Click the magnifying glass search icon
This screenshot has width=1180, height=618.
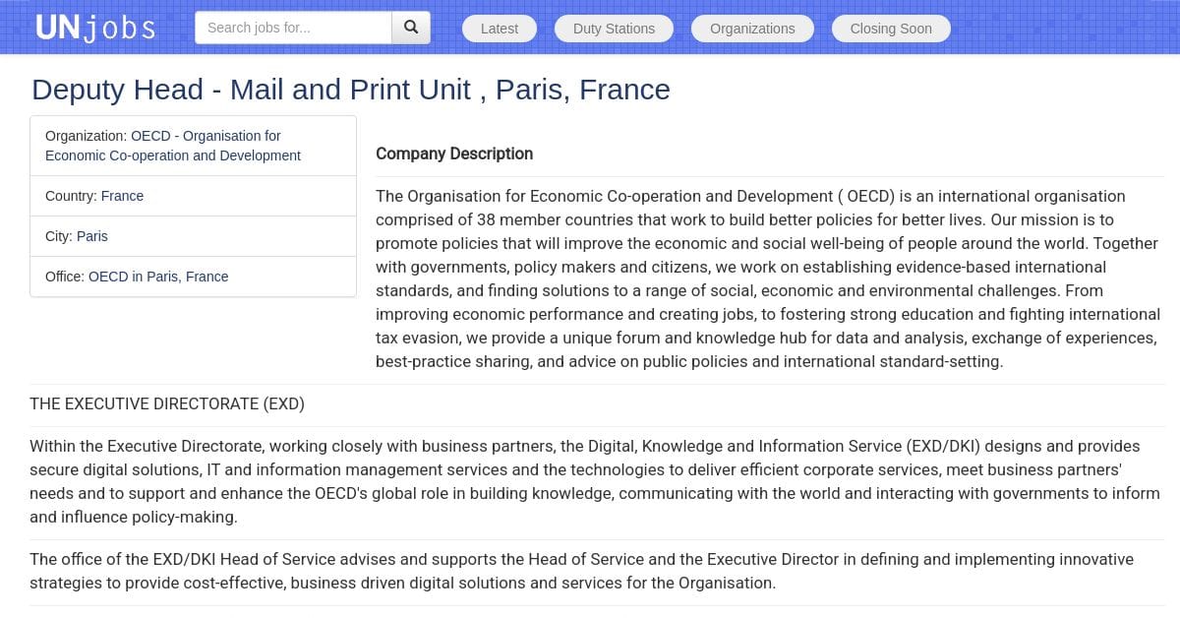[411, 28]
